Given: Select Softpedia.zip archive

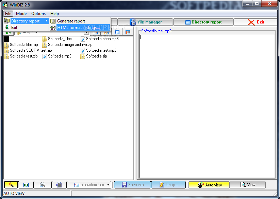Looking at the screenshot, I should coord(94,56).
